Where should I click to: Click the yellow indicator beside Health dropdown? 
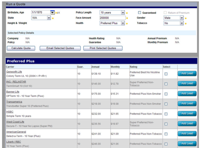point(127,24)
